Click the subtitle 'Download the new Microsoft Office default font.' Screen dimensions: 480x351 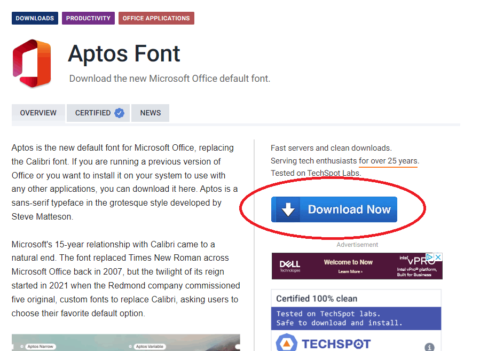click(170, 79)
